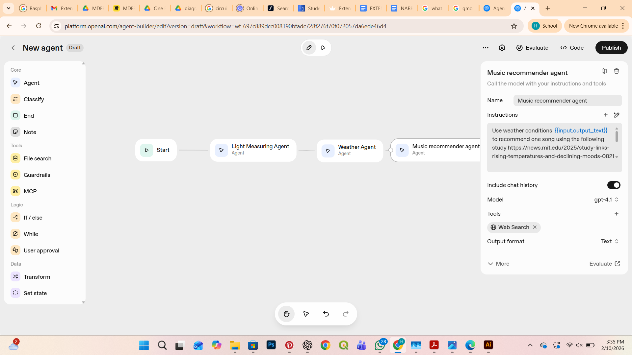Select the pointer selection tool
This screenshot has height=355, width=632.
click(306, 314)
